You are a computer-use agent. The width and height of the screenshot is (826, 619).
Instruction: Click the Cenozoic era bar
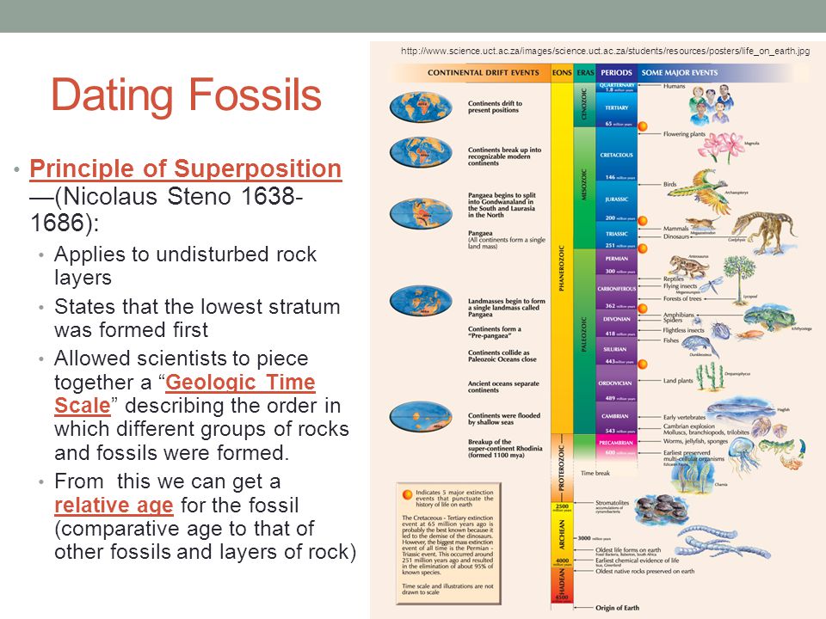[584, 105]
